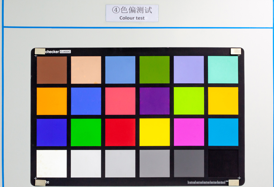Click the 'CLASSIC' badge on the chart

point(65,52)
